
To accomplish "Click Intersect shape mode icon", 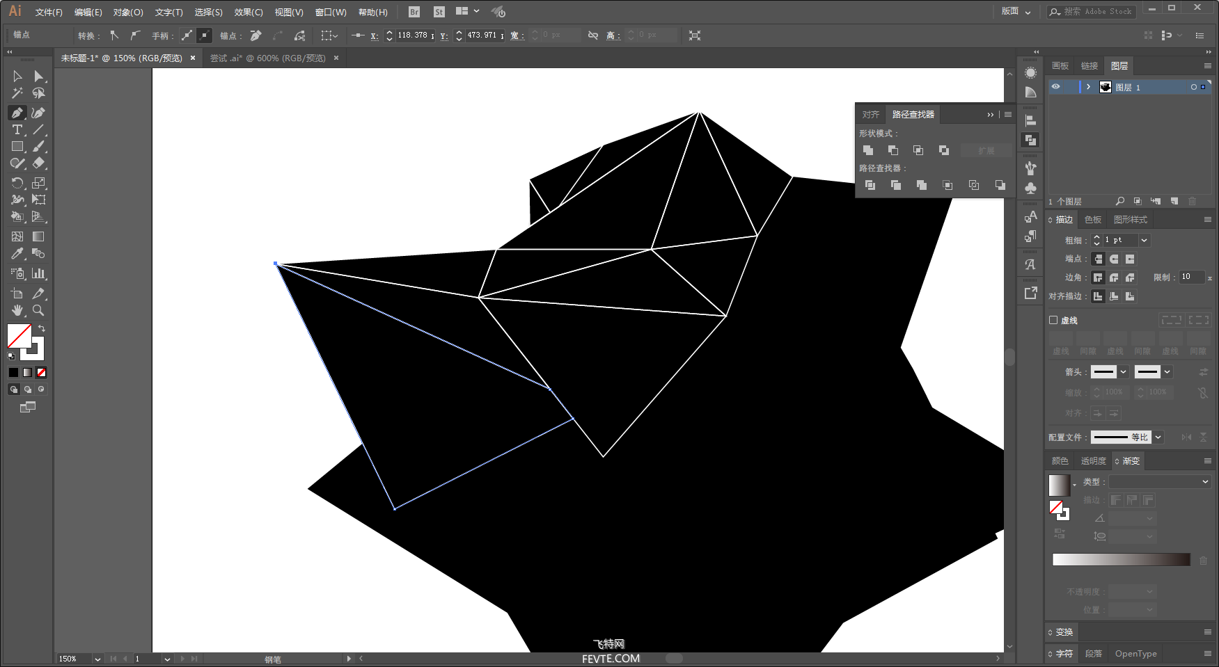I will click(x=918, y=150).
